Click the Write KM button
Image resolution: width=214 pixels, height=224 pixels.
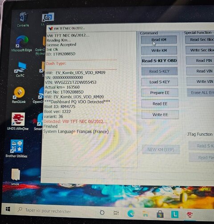pyautogui.click(x=159, y=51)
